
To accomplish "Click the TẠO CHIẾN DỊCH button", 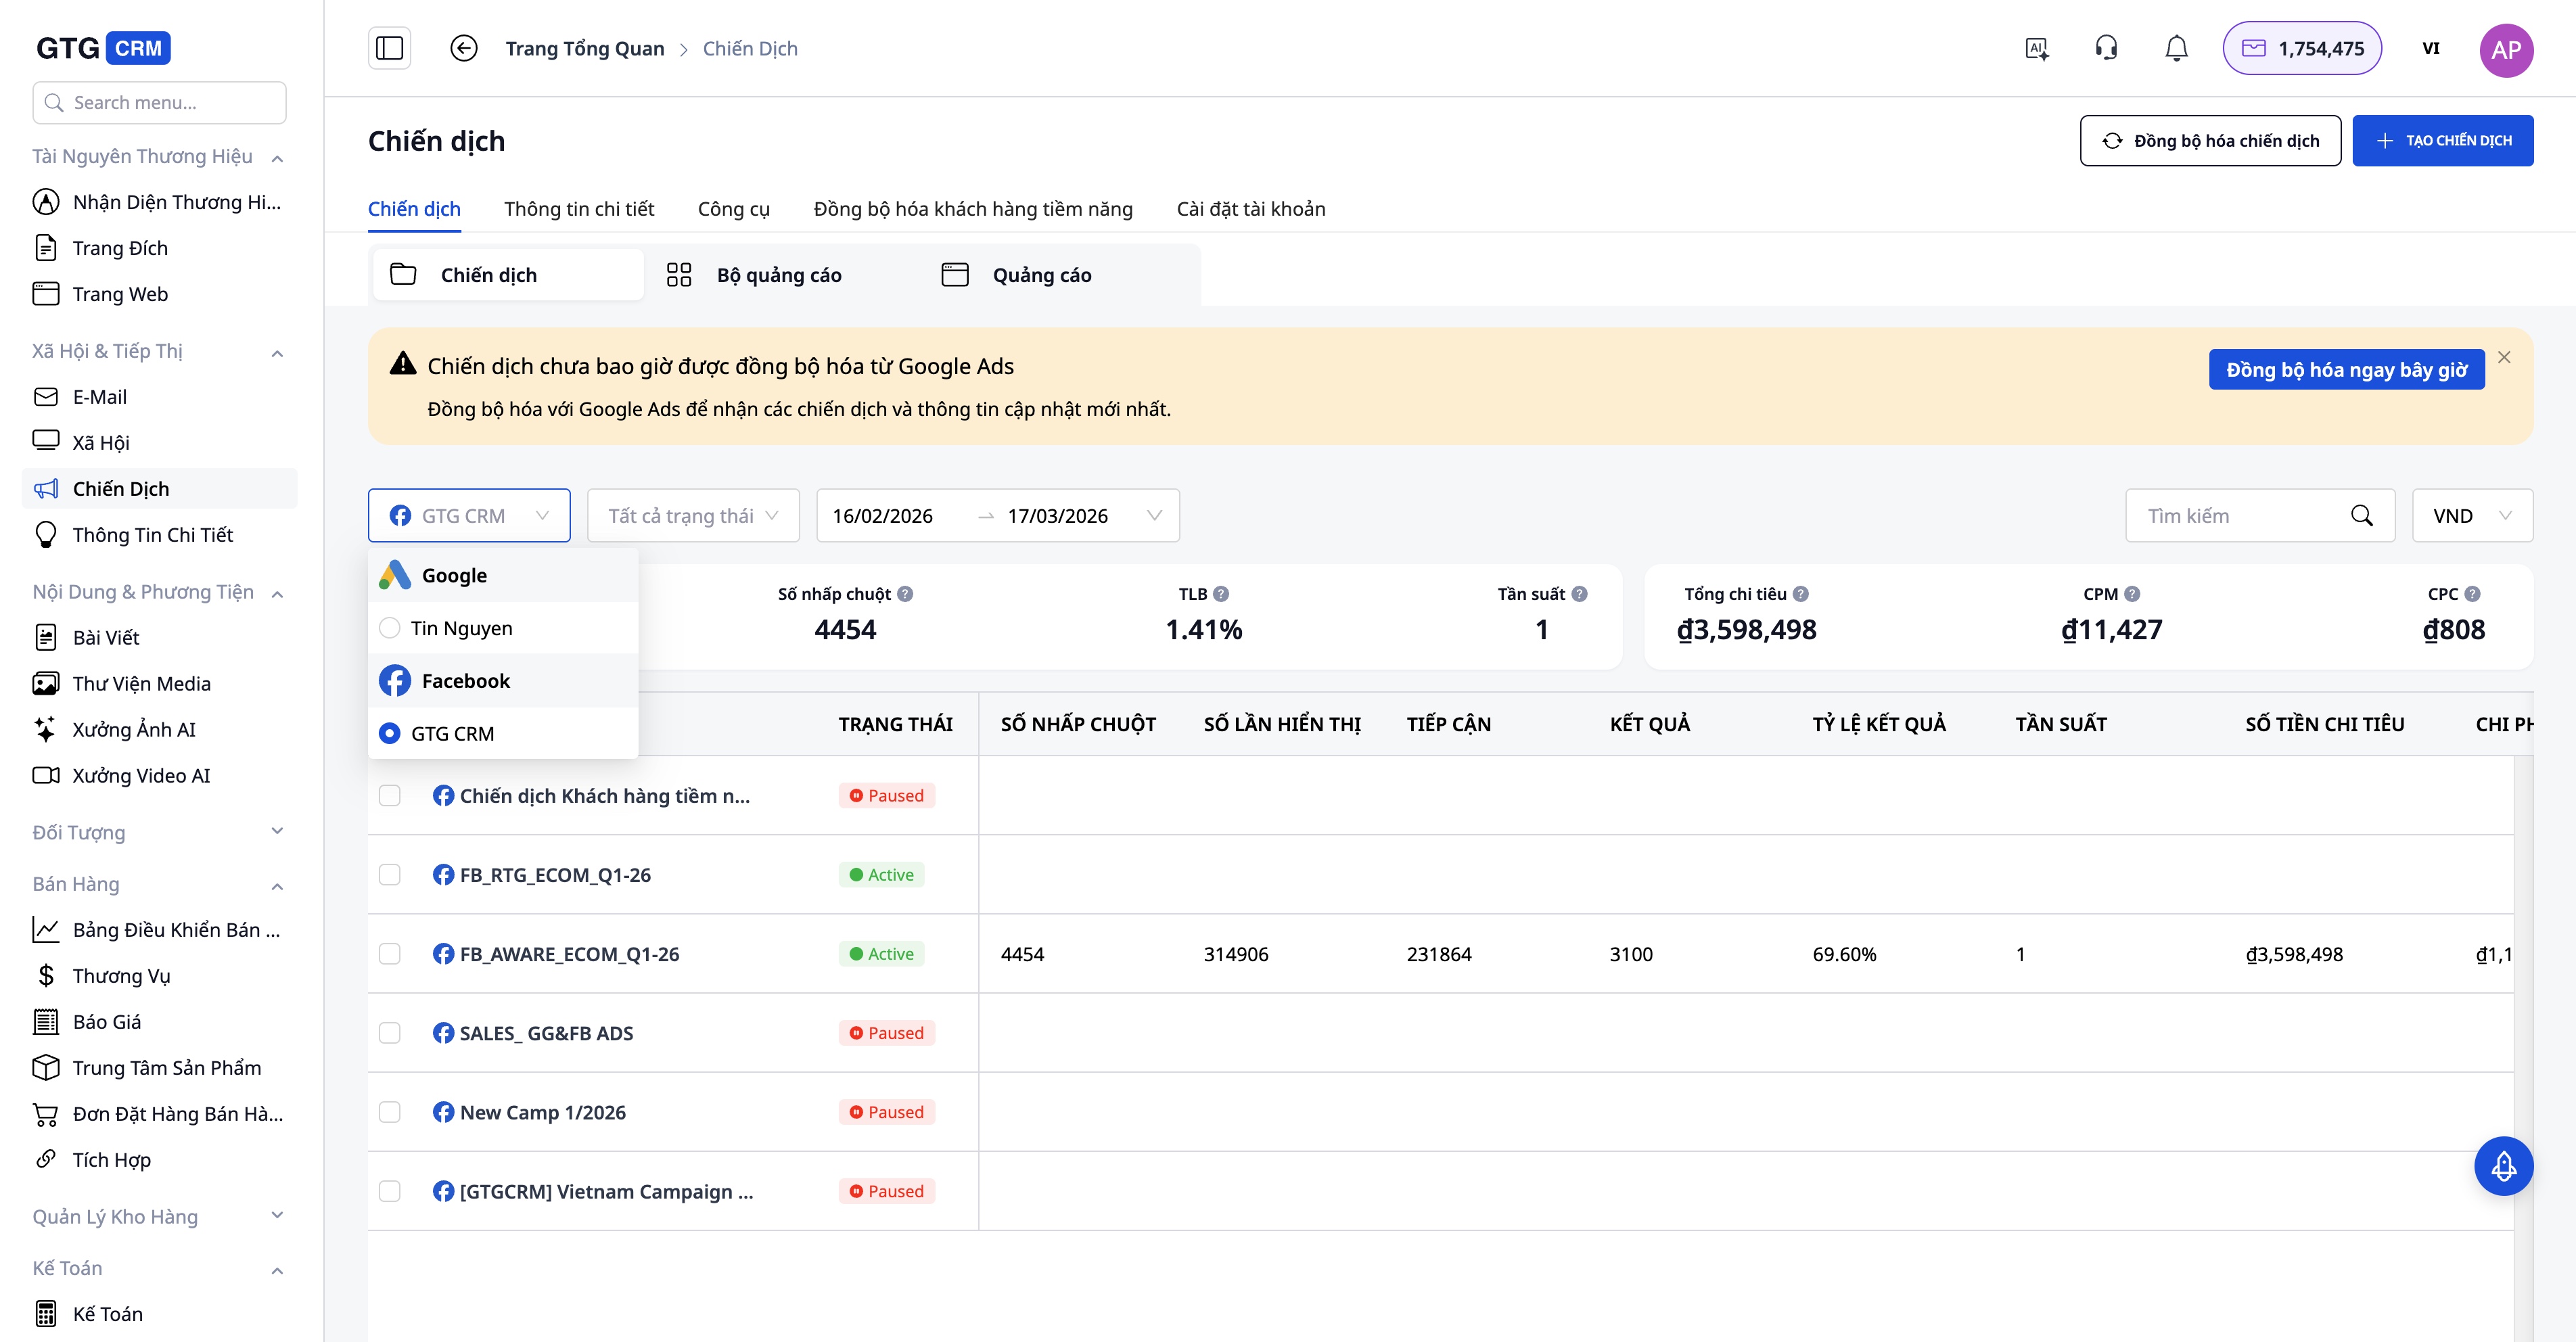I will 2442,141.
